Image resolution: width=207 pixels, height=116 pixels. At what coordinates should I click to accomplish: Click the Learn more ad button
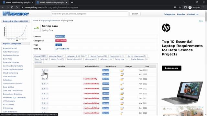(x=172, y=68)
